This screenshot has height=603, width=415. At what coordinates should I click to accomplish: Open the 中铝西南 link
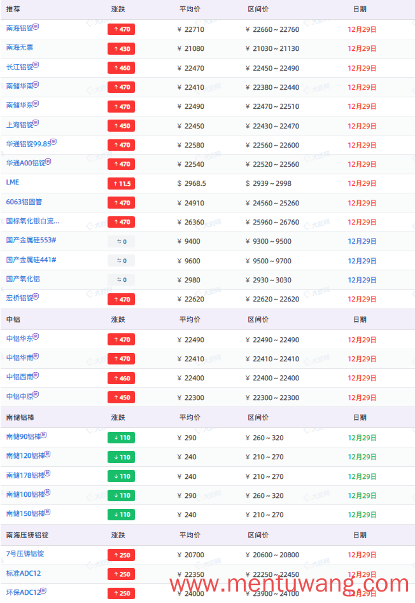pyautogui.click(x=20, y=377)
